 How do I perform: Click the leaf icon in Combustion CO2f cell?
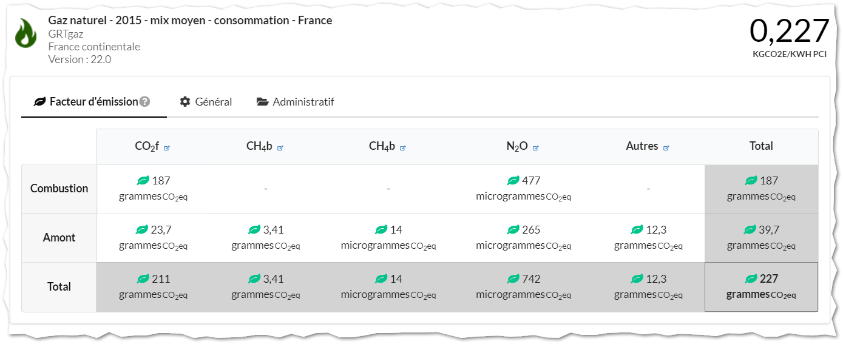[143, 181]
